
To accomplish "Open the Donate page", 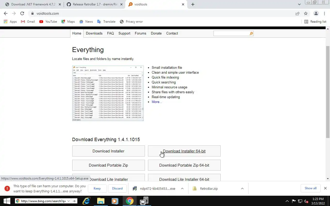I will pyautogui.click(x=156, y=33).
